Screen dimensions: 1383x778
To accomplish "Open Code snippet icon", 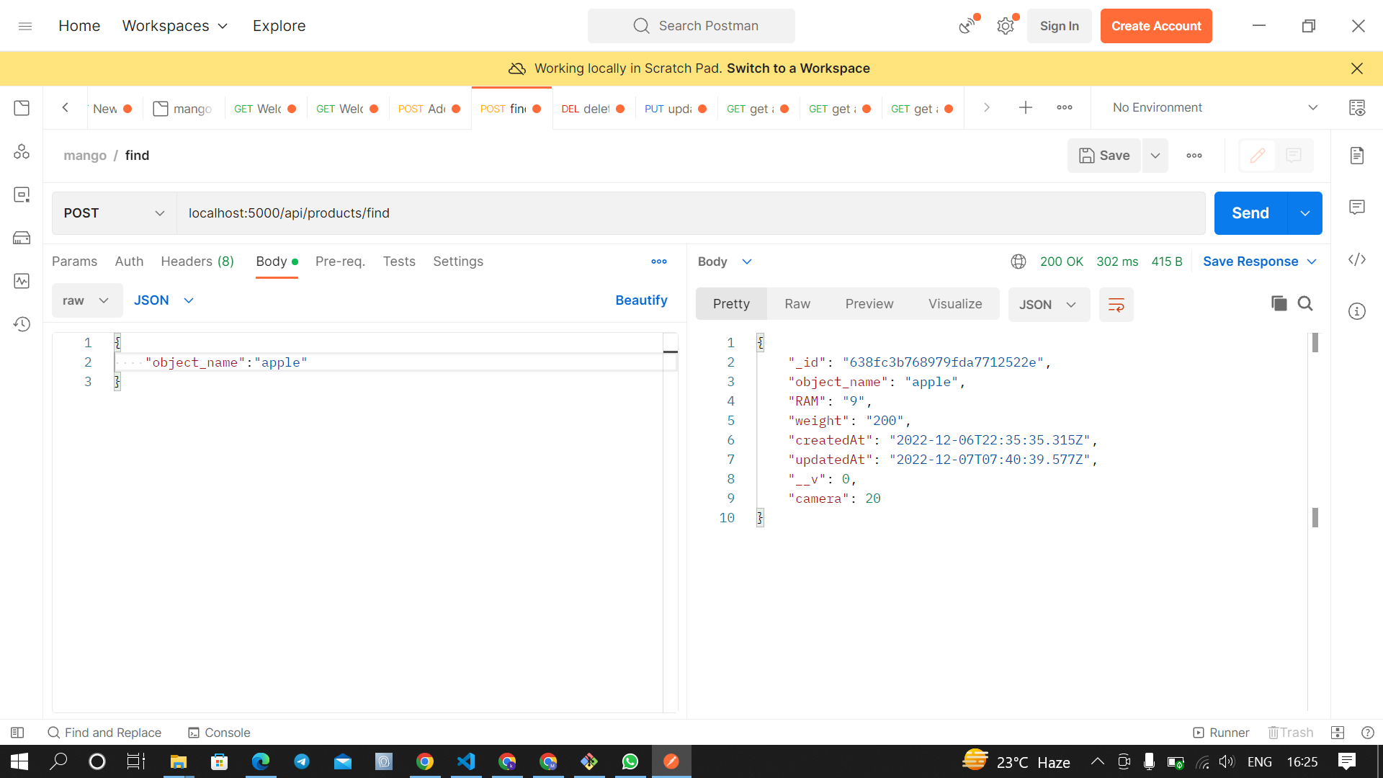I will (1357, 259).
